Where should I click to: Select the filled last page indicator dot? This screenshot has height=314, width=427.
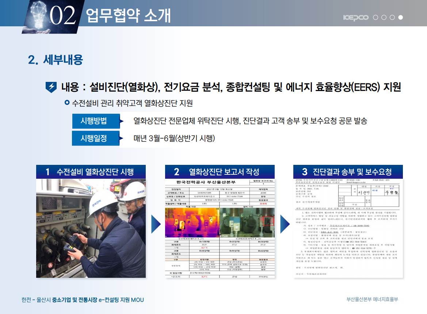point(400,18)
